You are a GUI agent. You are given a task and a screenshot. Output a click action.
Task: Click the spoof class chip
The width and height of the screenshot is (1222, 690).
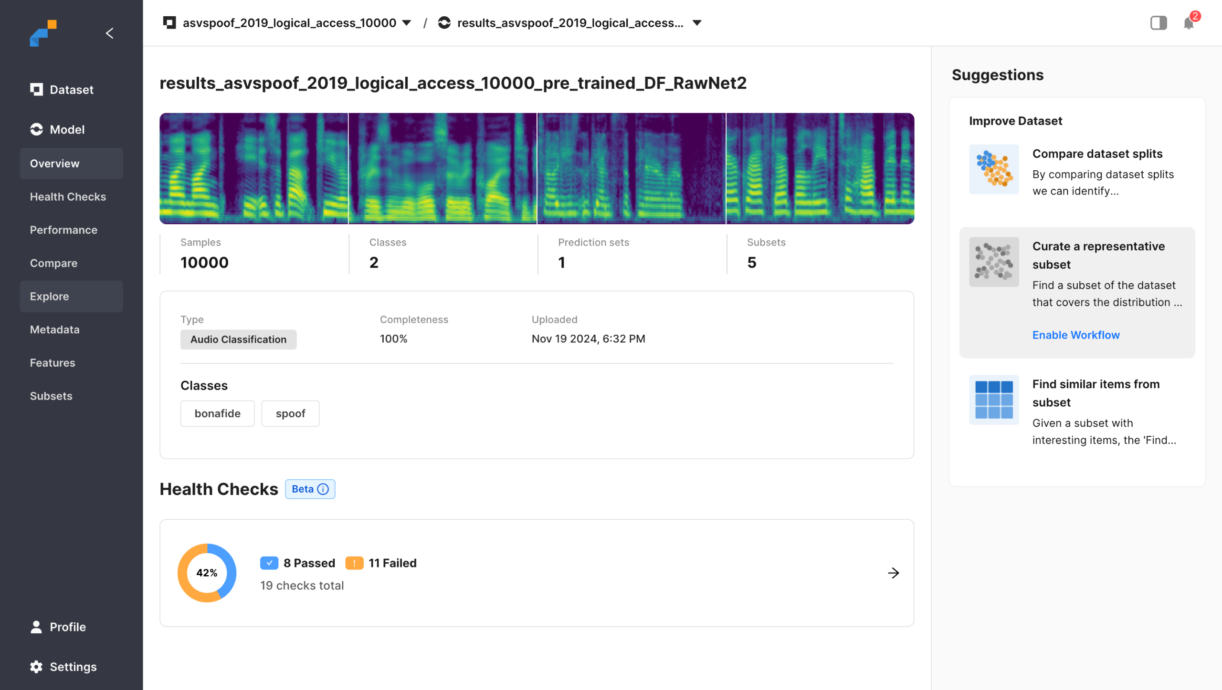290,413
